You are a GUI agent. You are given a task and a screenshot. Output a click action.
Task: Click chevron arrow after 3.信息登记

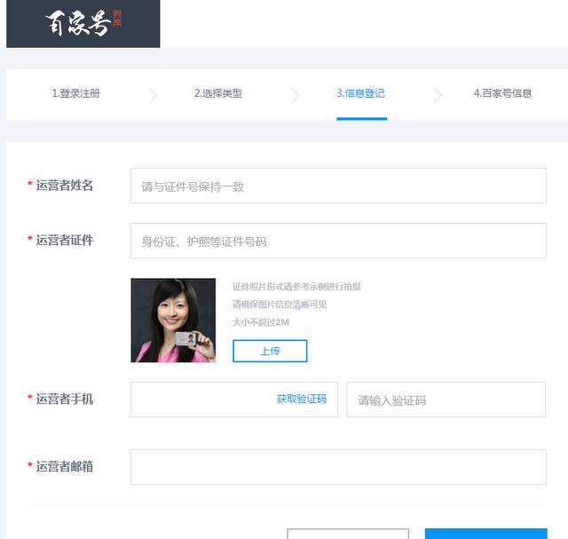point(438,95)
